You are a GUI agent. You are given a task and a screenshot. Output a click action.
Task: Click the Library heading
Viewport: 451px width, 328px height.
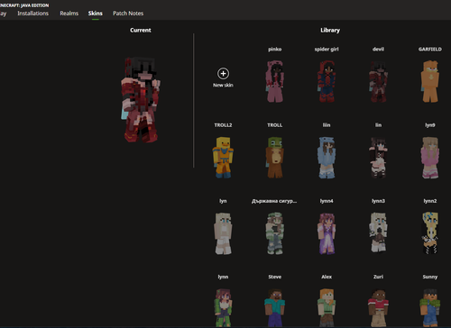coord(330,30)
